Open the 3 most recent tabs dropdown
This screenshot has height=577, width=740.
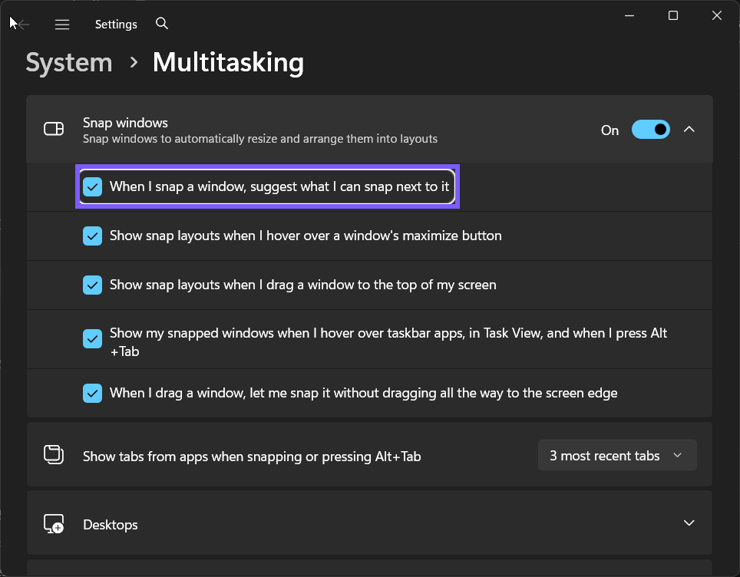617,455
